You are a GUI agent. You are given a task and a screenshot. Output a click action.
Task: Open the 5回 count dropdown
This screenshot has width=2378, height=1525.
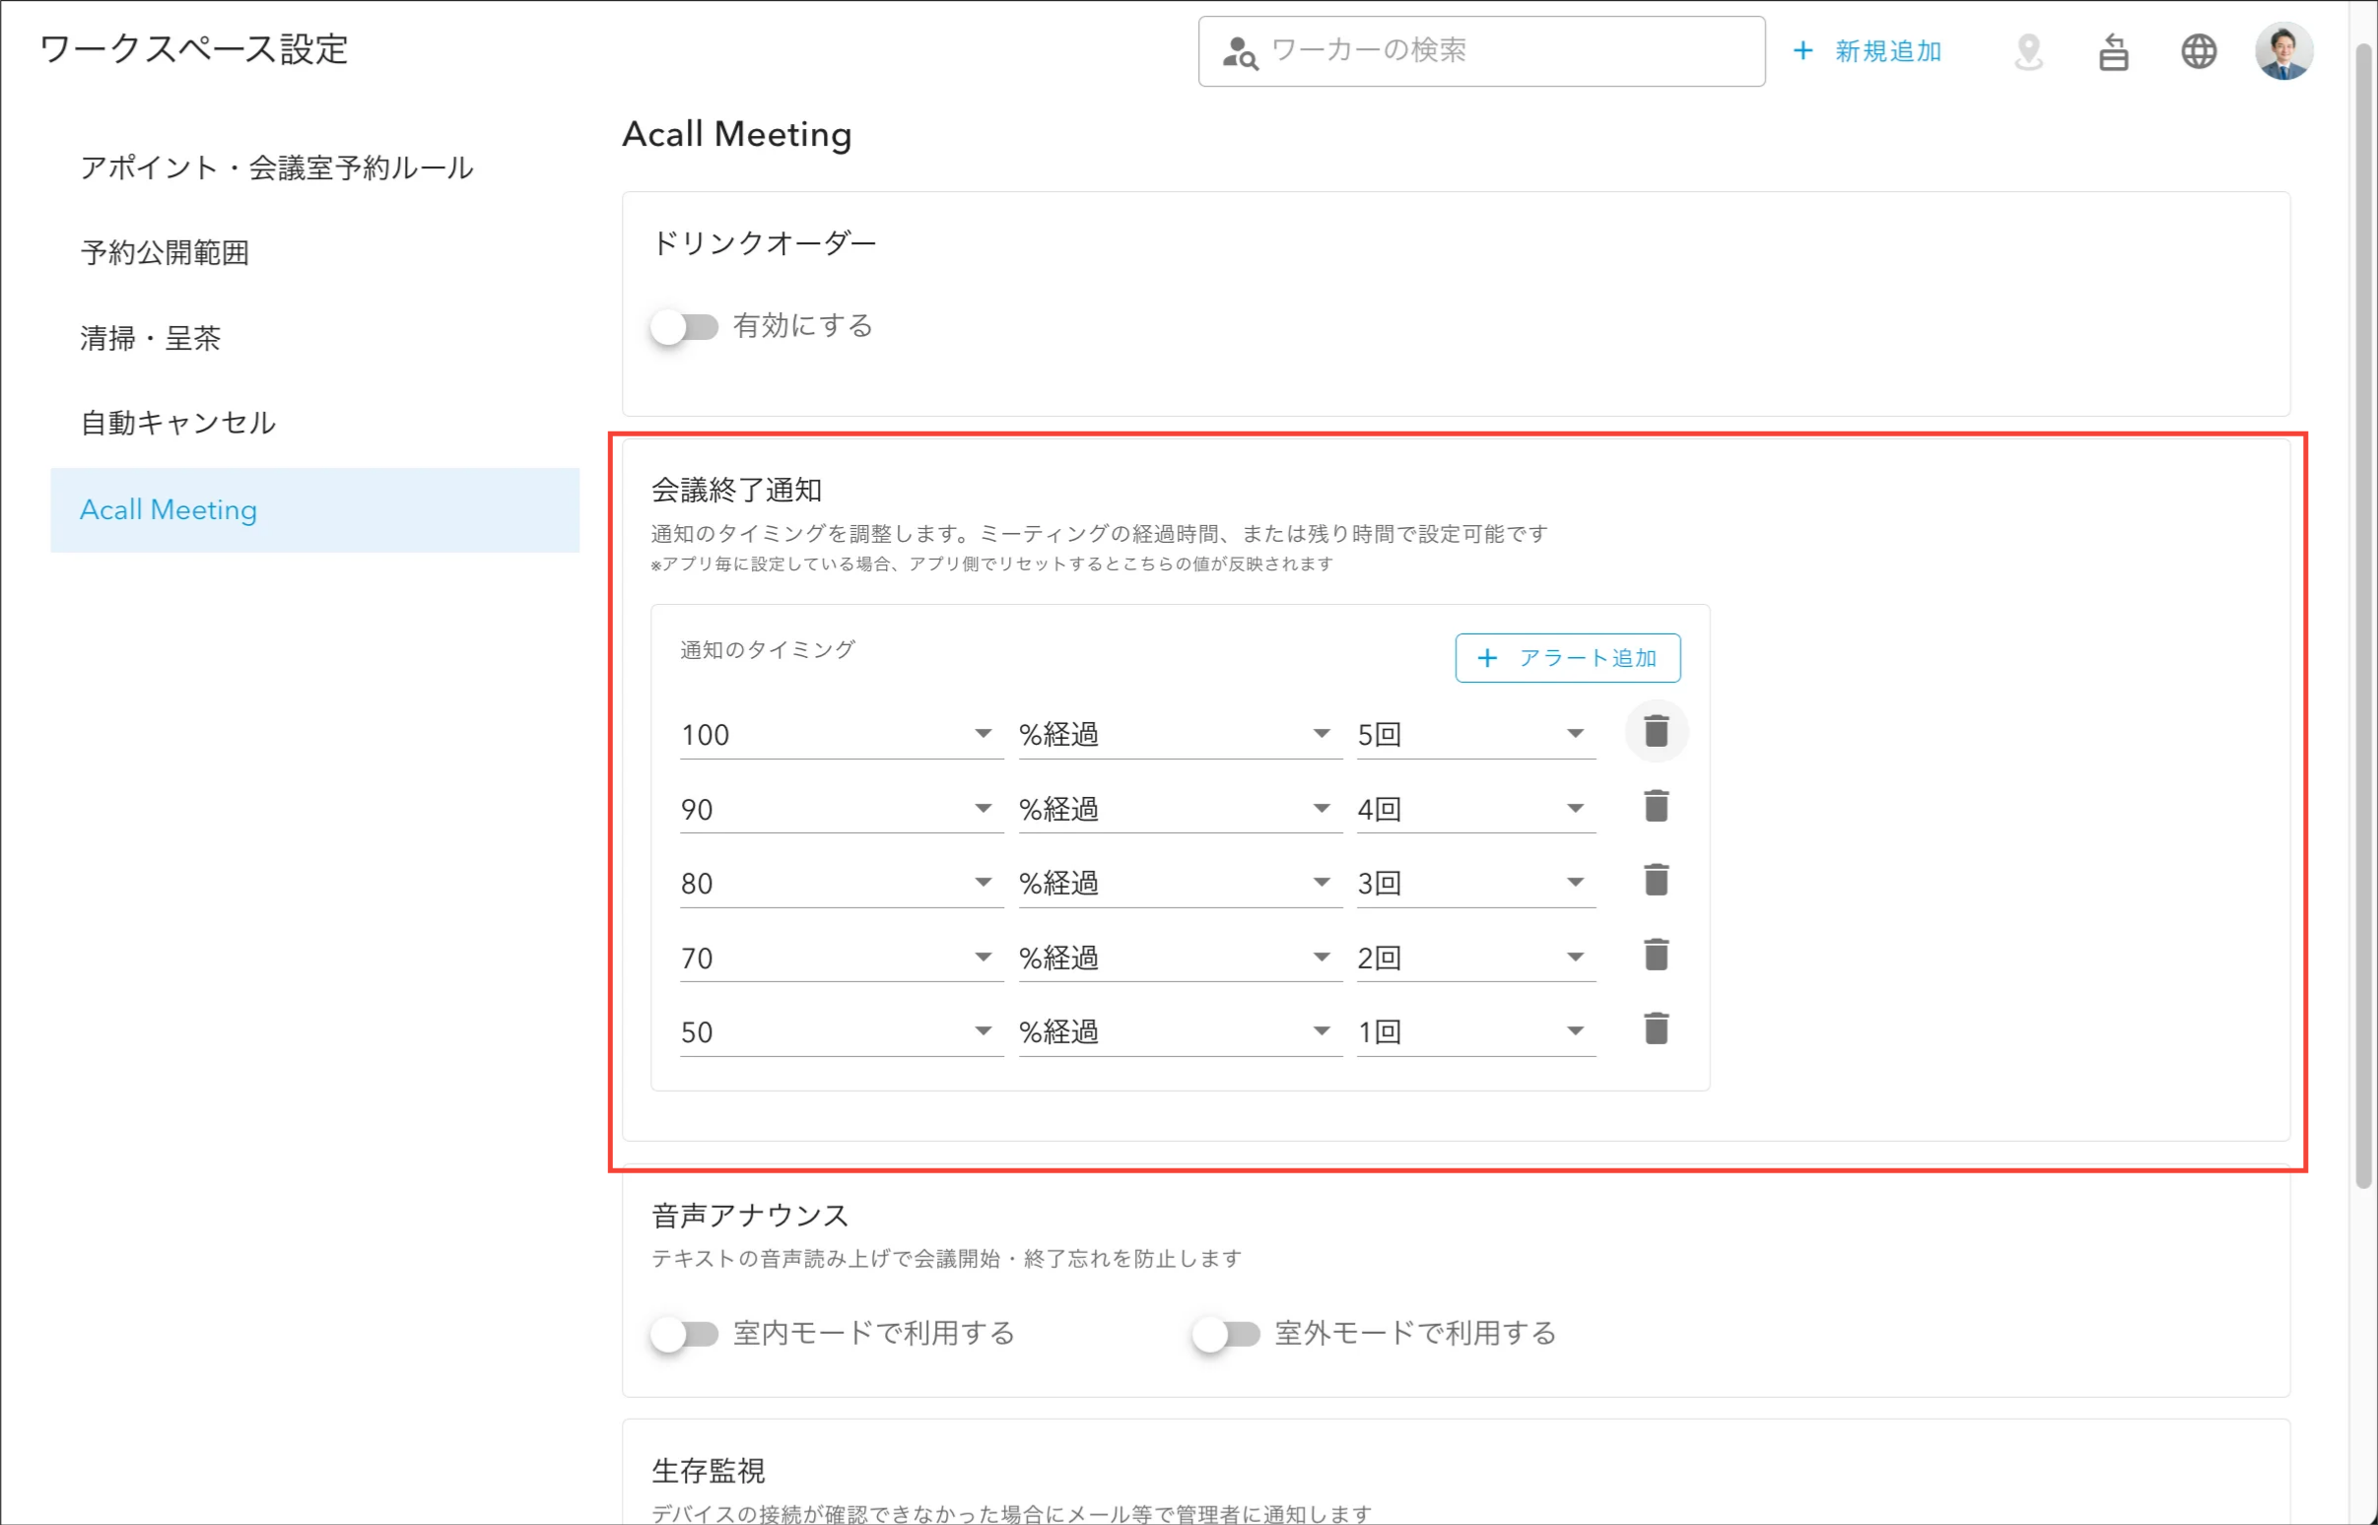tap(1475, 735)
